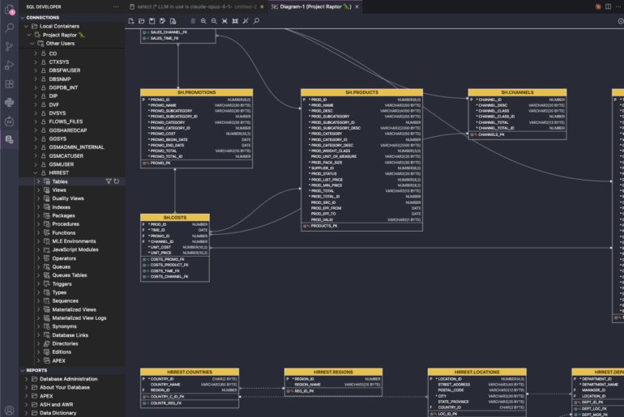Select the Procedures tree item
This screenshot has width=624, height=417.
[x=65, y=224]
